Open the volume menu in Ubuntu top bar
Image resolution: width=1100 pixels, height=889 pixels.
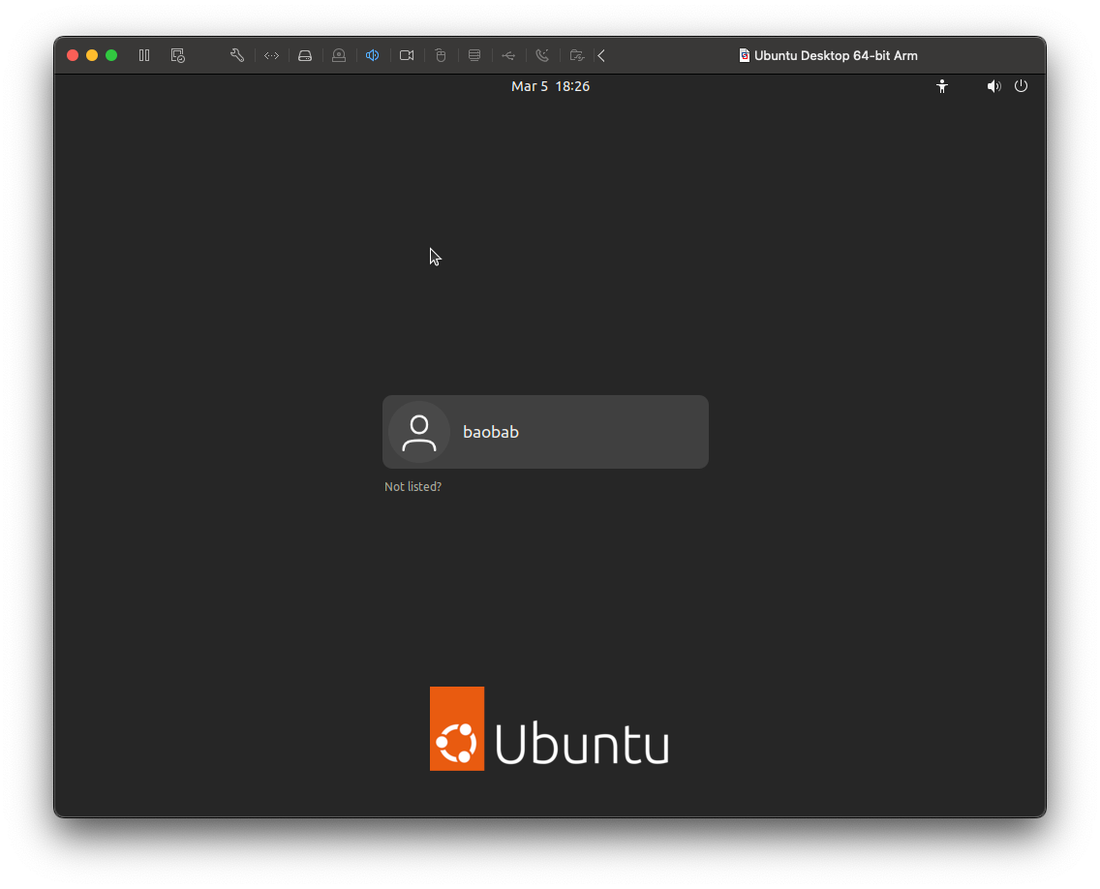point(993,86)
